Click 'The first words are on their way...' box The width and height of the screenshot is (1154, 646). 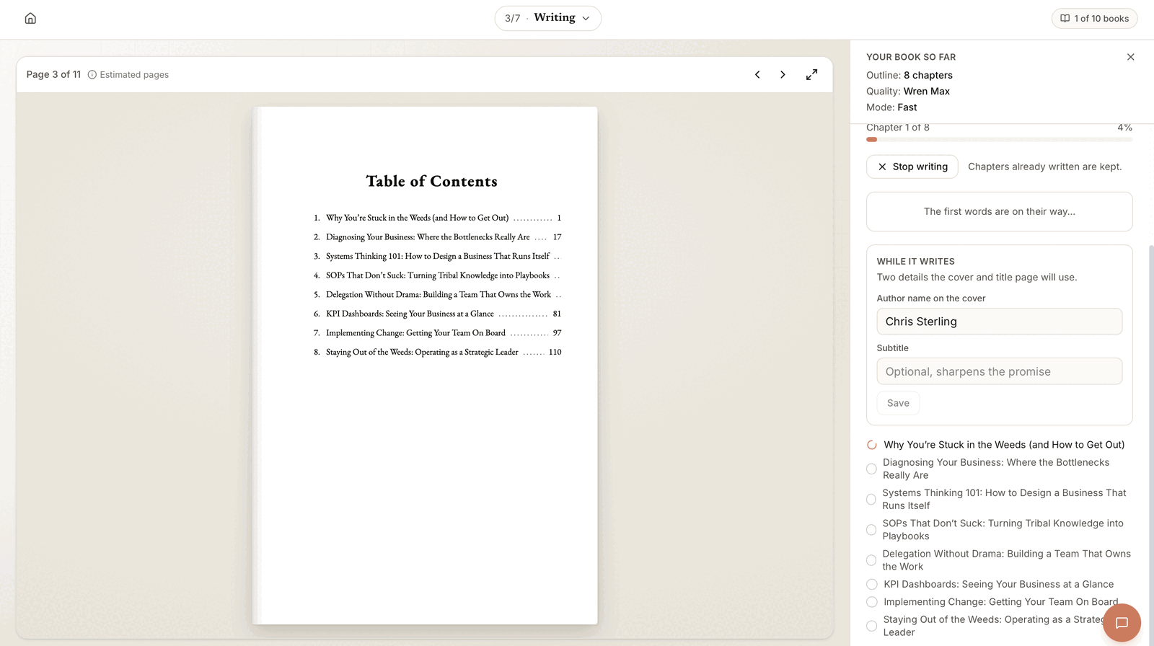pos(1000,211)
